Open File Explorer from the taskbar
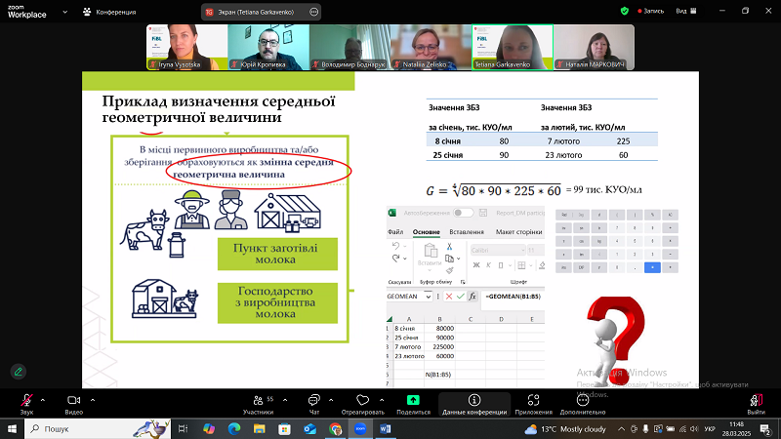This screenshot has height=439, width=781. 259,428
